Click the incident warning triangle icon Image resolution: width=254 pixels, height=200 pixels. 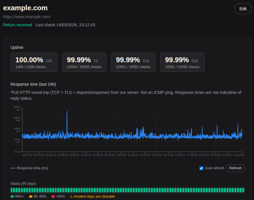71,196
